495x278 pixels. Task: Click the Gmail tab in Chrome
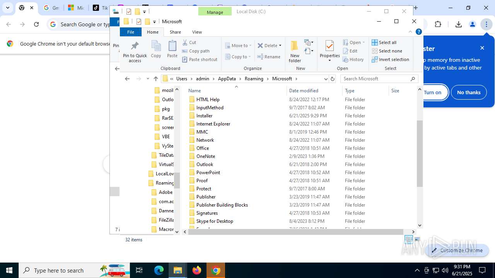click(51, 8)
